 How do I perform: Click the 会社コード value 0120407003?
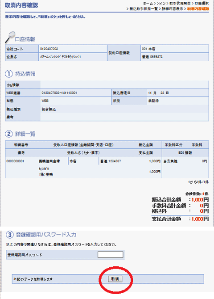49,49
